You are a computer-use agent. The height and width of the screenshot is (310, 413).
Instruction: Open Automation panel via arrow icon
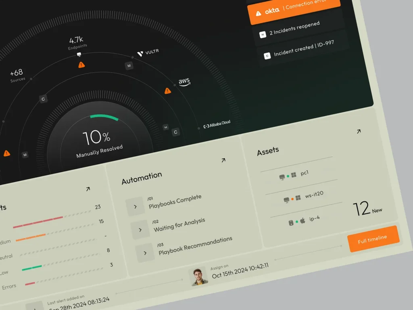point(223,160)
